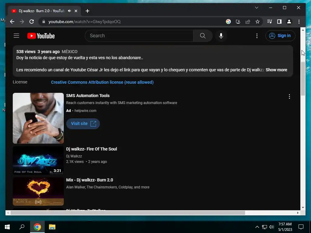This screenshot has width=311, height=233.
Task: Open the notification center icon
Action: pyautogui.click(x=301, y=227)
